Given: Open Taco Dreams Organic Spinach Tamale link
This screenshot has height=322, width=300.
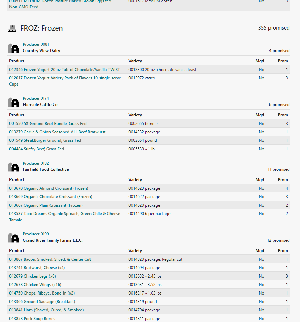Looking at the screenshot, I should [64, 214].
